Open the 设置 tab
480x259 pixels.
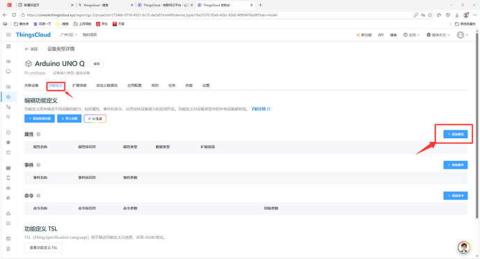point(206,85)
